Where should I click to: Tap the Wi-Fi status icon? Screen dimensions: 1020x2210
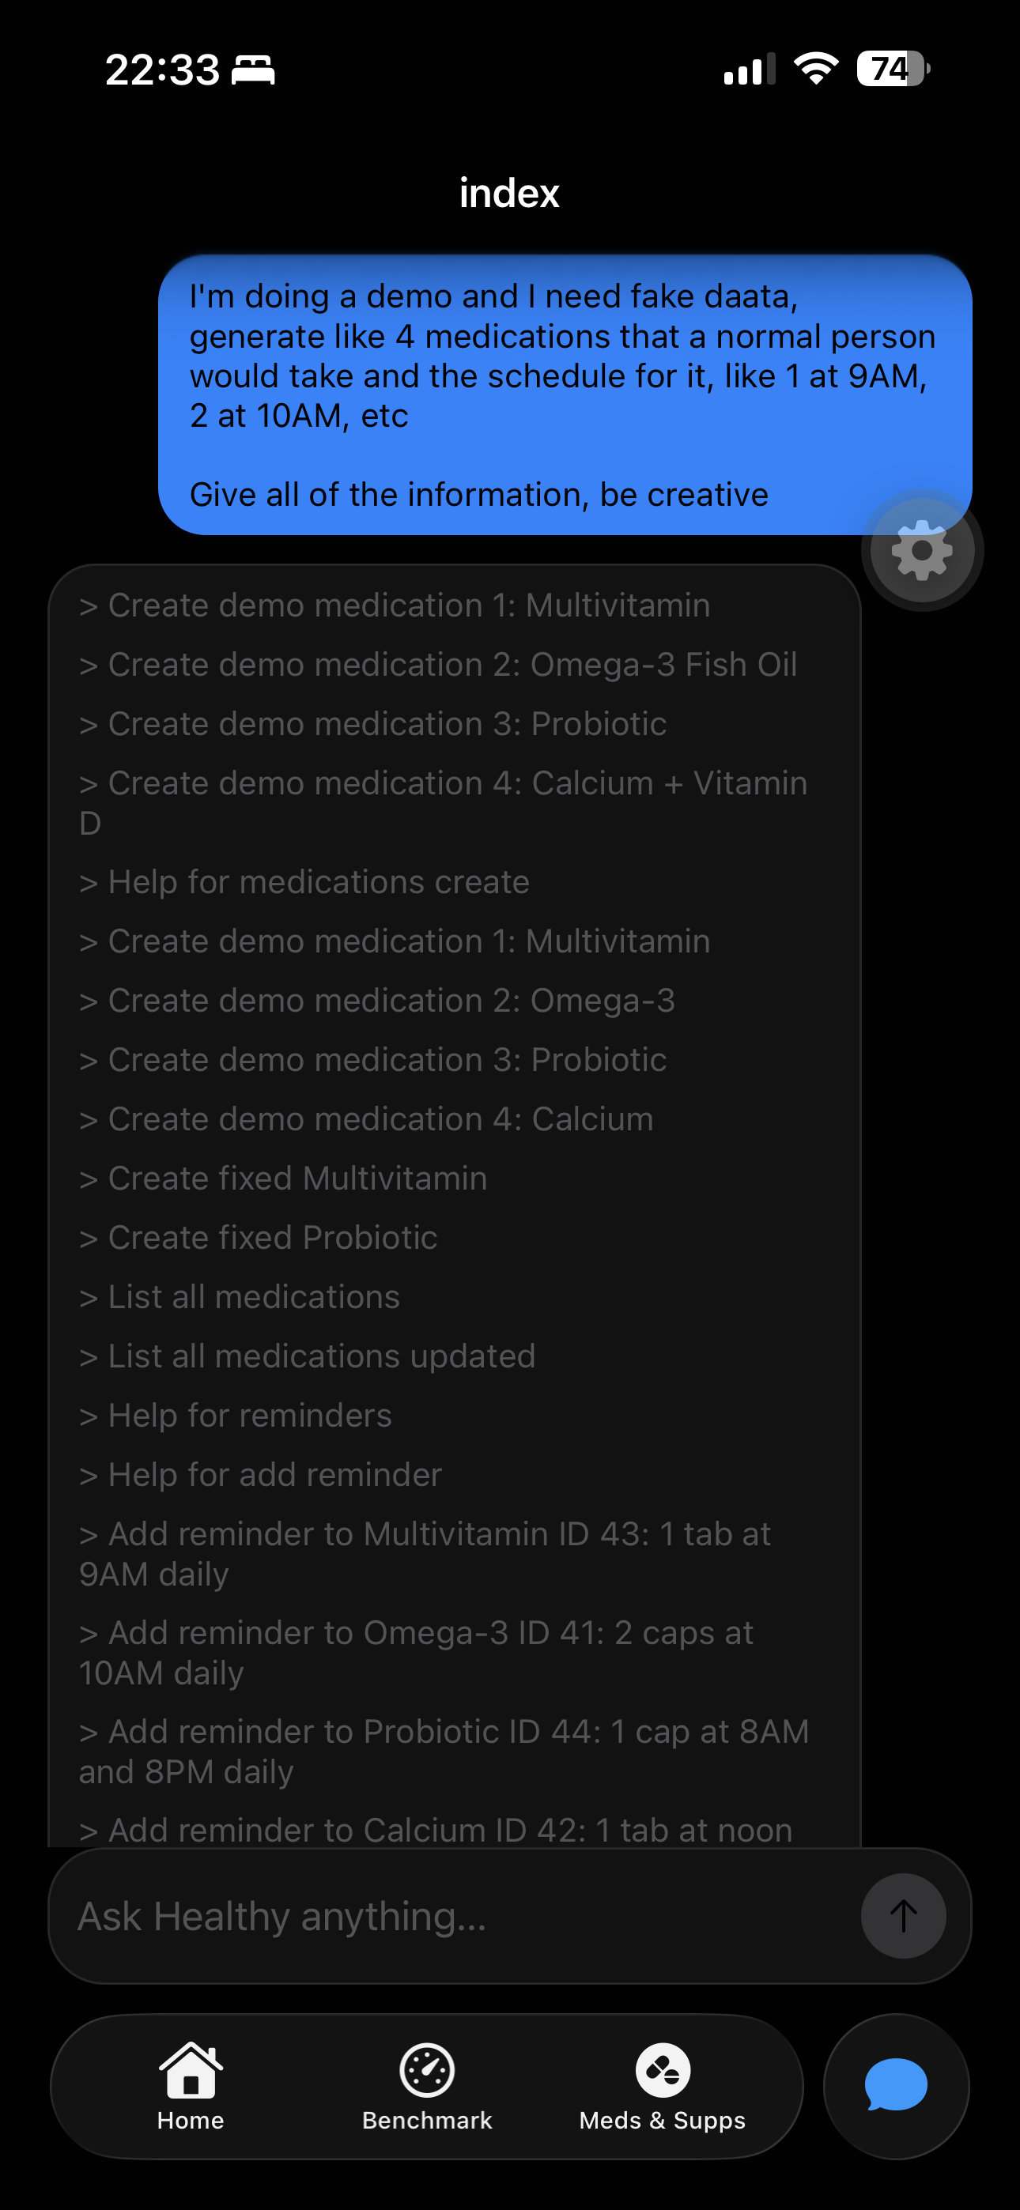(x=816, y=69)
